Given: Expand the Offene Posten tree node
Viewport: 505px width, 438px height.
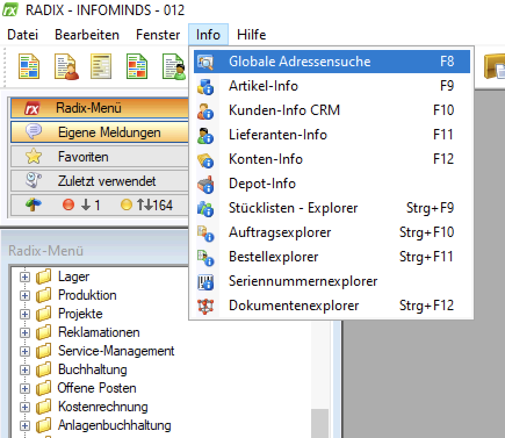Looking at the screenshot, I should click(x=25, y=389).
